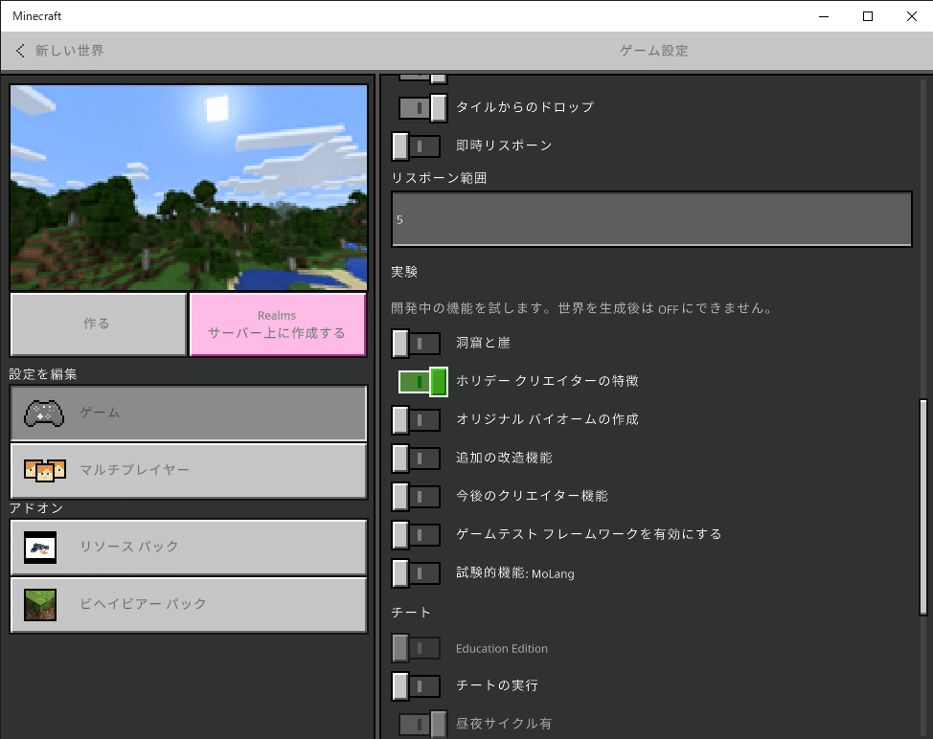Enable 洞窟と崖 experiment
The width and height of the screenshot is (933, 739).
coord(416,344)
